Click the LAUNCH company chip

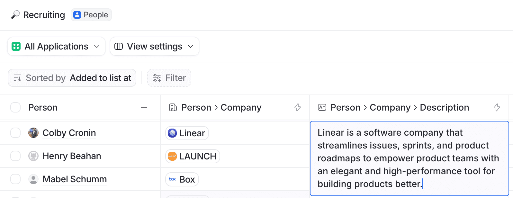pyautogui.click(x=193, y=156)
